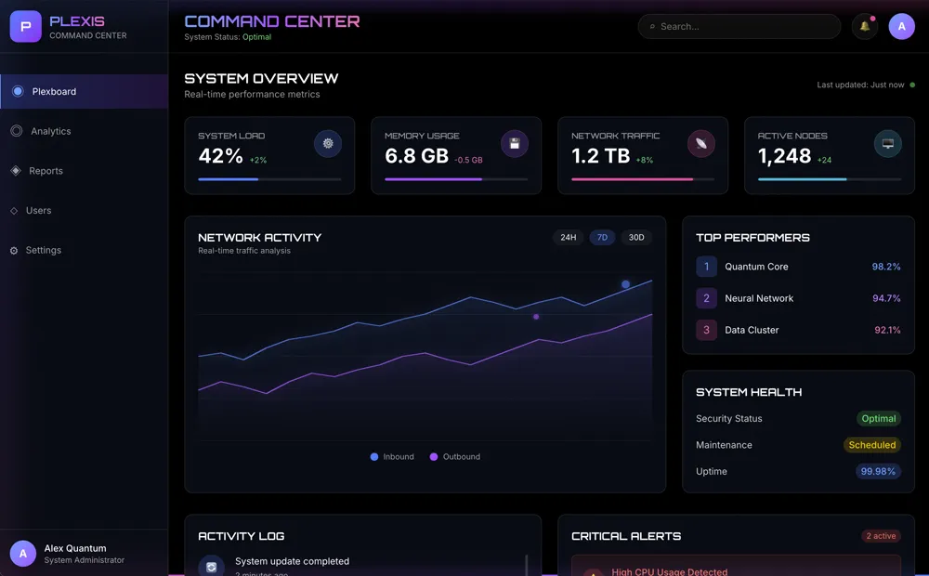
Task: Toggle Outbound series in chart legend
Action: coord(455,457)
